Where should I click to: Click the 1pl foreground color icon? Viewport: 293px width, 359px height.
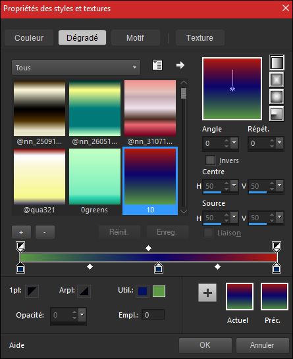point(32,291)
